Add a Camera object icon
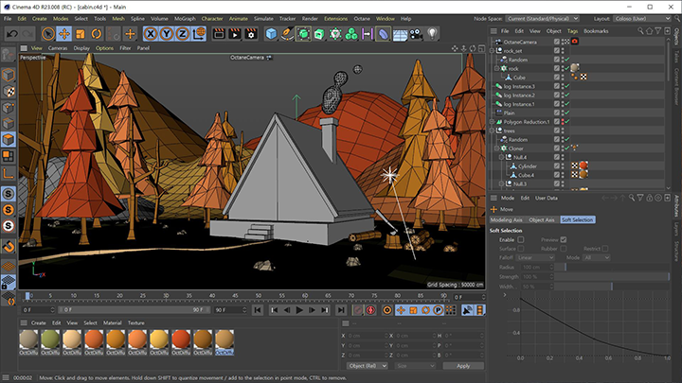 416,33
